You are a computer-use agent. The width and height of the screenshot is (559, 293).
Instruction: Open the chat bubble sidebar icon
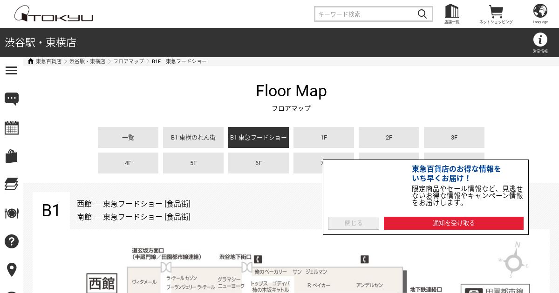(12, 99)
